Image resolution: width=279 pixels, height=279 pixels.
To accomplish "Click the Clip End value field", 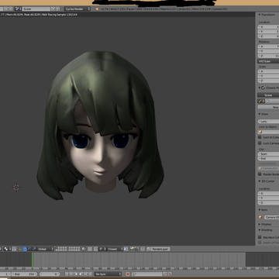I will (x=268, y=158).
